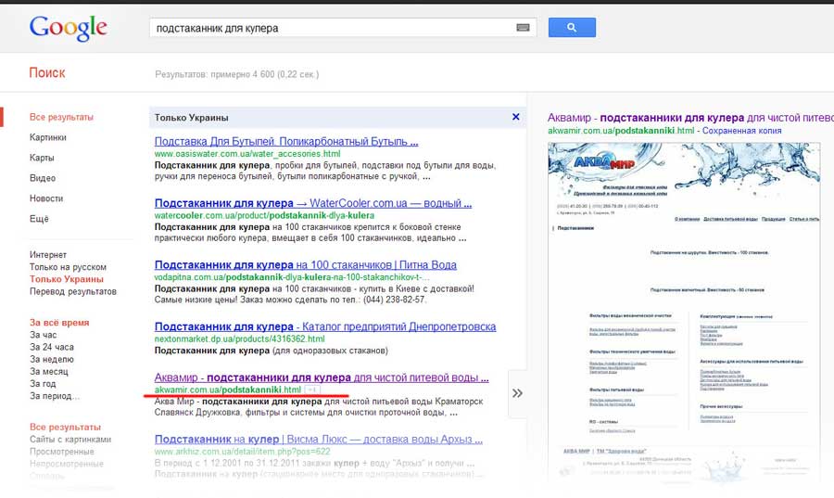This screenshot has height=498, width=834.
Task: Switch to Видео search results
Action: coord(43,178)
